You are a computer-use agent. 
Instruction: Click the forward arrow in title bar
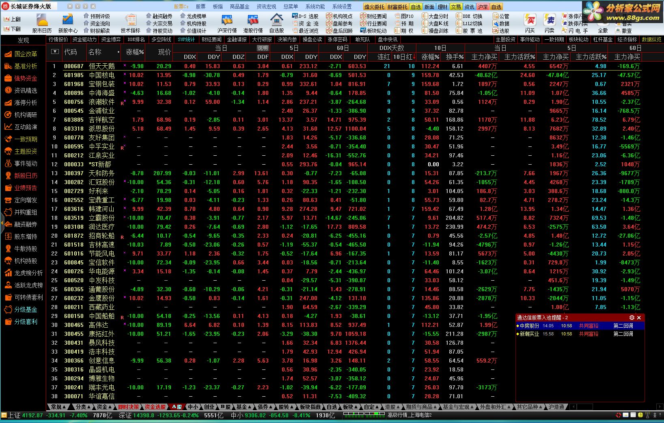pyautogui.click(x=85, y=6)
